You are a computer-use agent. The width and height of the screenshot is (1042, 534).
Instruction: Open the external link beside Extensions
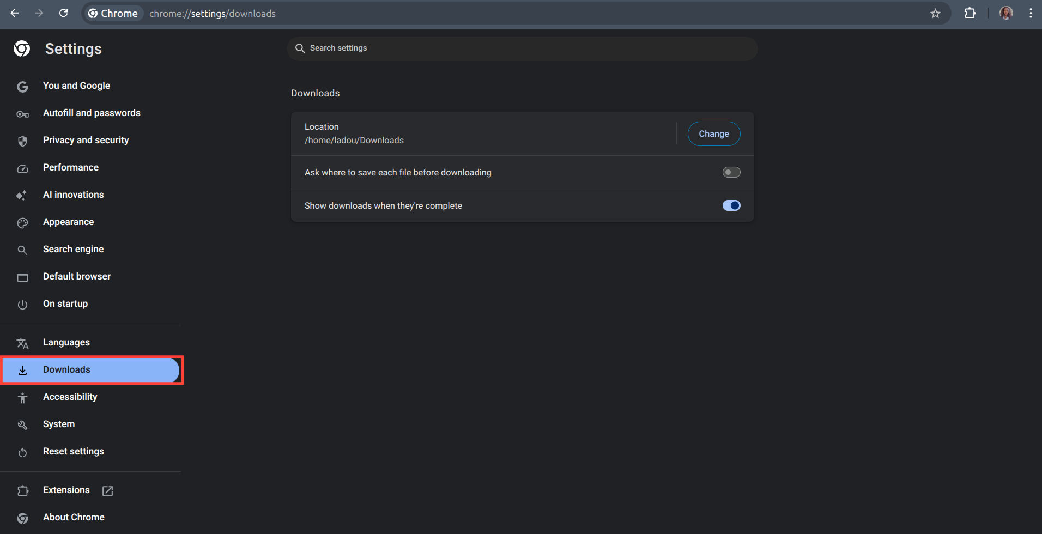(107, 491)
